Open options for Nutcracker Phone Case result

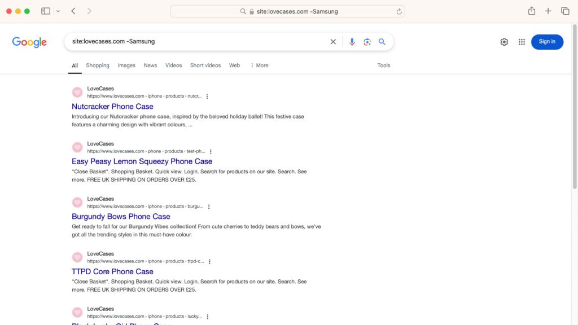(x=207, y=96)
